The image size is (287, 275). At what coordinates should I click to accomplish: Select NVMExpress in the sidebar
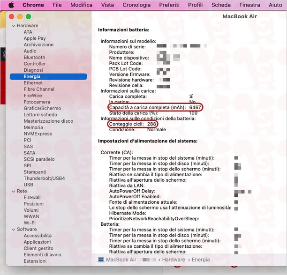coord(38,134)
